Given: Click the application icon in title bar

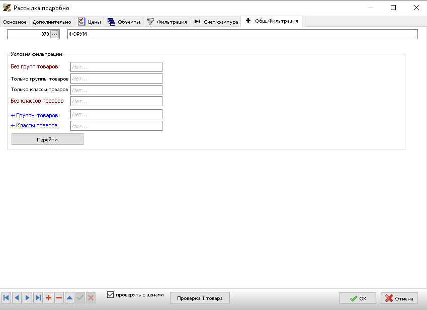Looking at the screenshot, I should pyautogui.click(x=7, y=8).
